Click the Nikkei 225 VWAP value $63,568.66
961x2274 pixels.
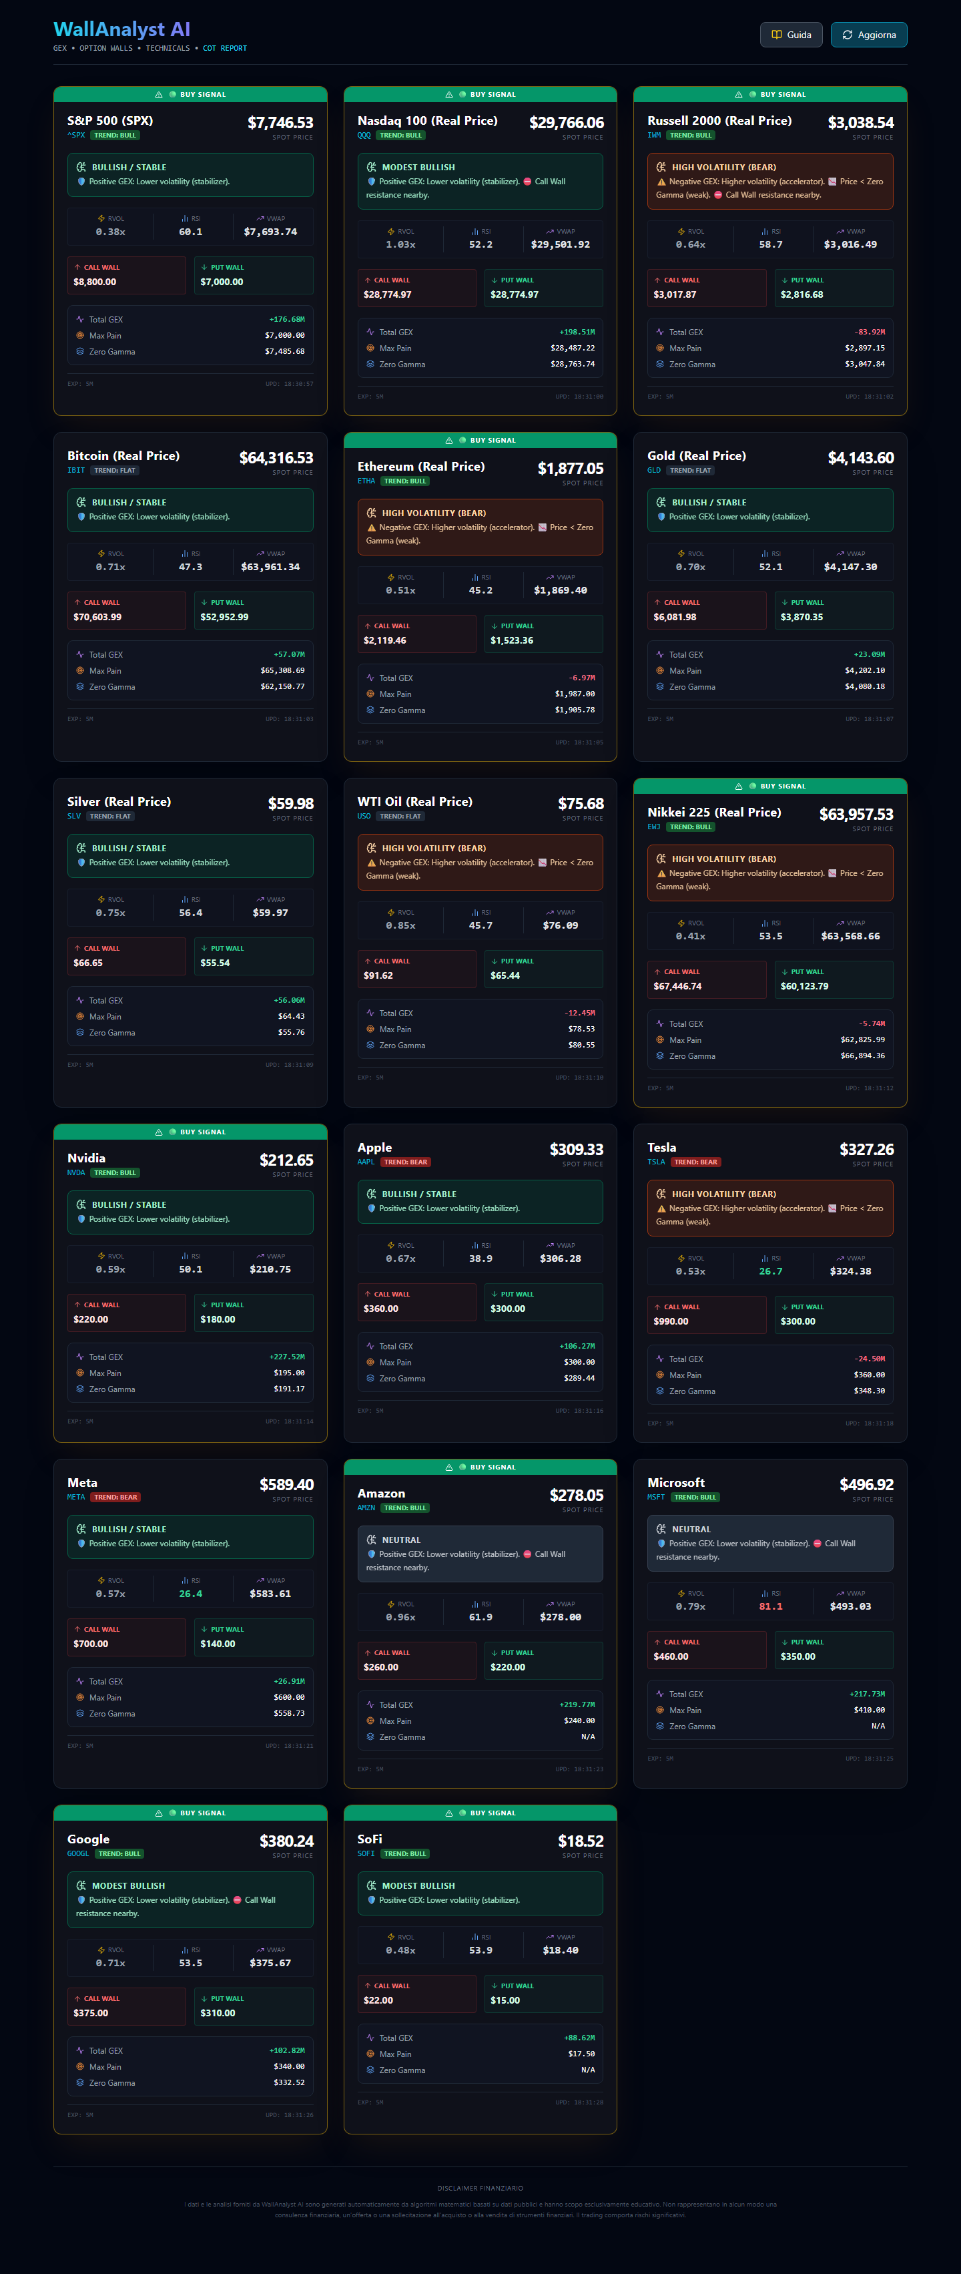tap(851, 936)
